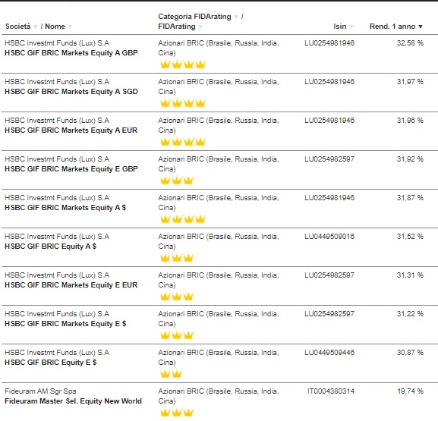Click three-crown rating of Equity E GBP

(177, 181)
